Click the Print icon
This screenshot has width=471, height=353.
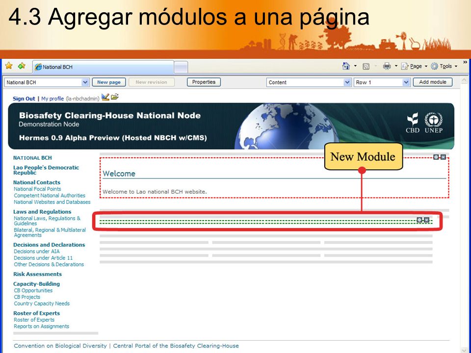[387, 66]
